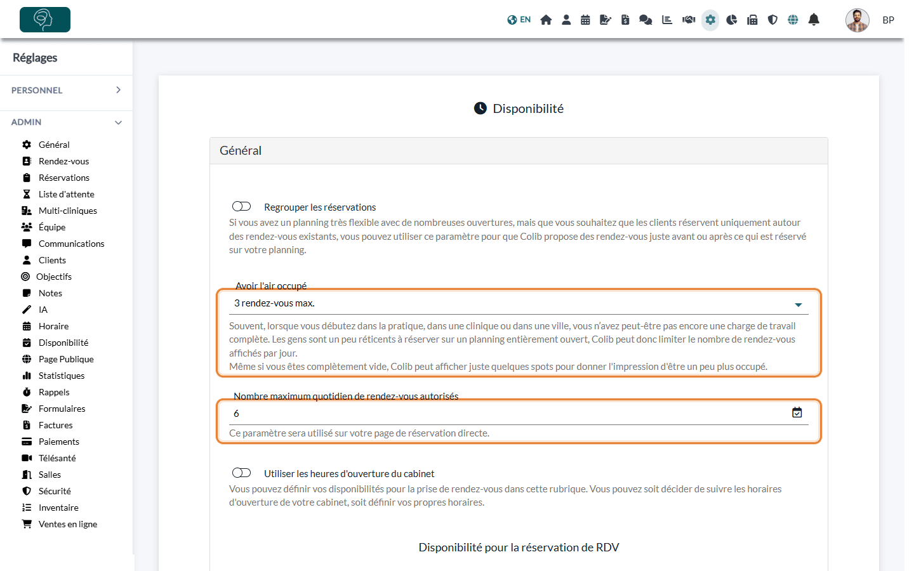Open Multi-cliniques settings
This screenshot has height=571, width=914.
[67, 211]
